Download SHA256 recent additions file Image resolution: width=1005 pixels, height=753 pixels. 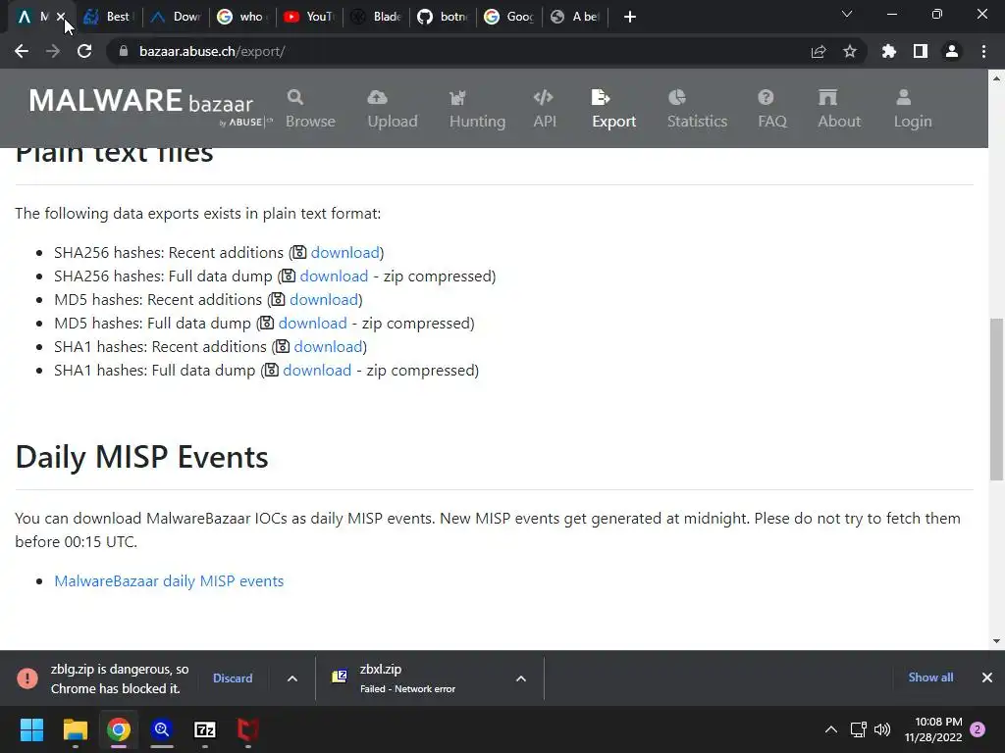click(x=344, y=252)
